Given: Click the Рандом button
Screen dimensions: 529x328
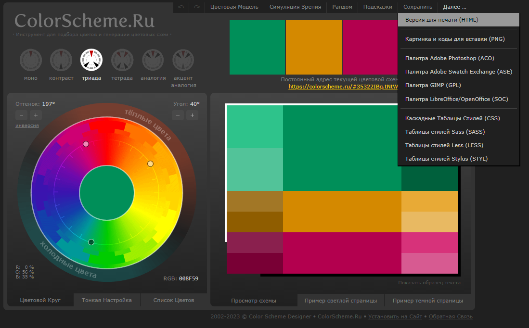Looking at the screenshot, I should click(x=342, y=7).
